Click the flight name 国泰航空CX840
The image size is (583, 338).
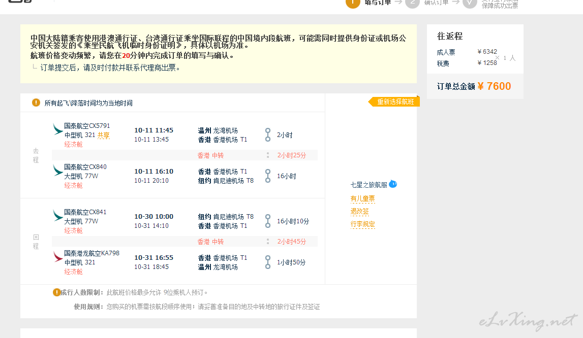[x=85, y=167]
